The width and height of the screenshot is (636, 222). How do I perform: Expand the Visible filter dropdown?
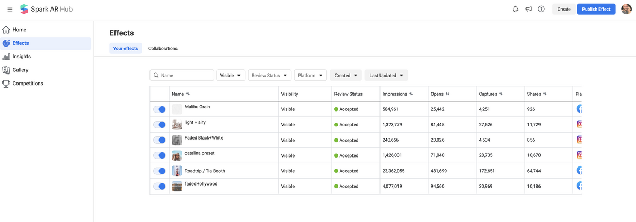[x=231, y=76]
